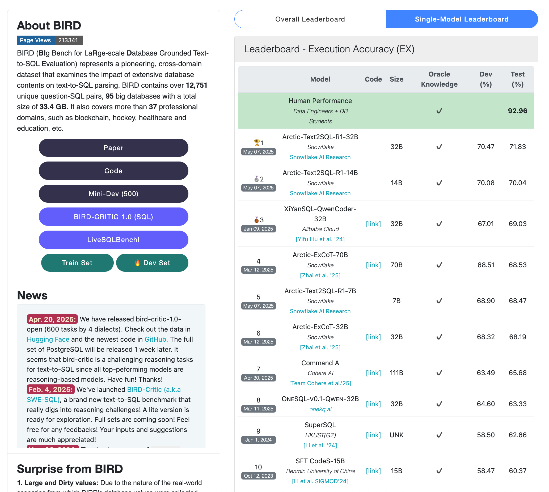Click the Test (%) column header

point(517,79)
